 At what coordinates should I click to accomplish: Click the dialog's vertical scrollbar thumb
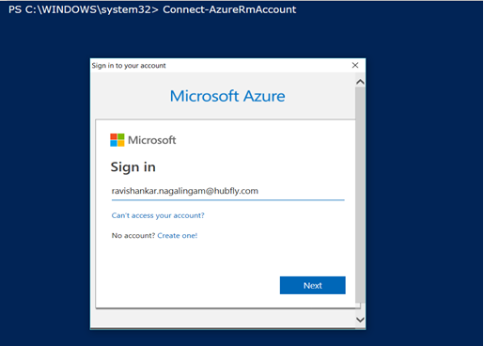tap(360, 195)
